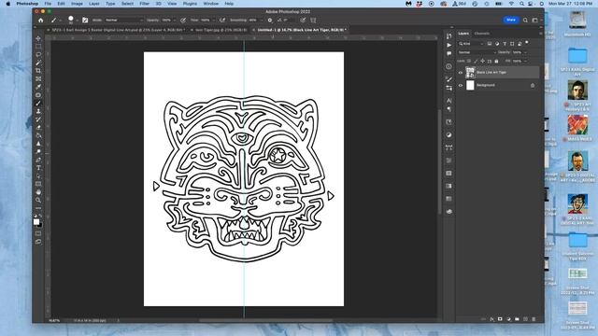Select the Clone Stamp tool

(x=38, y=111)
